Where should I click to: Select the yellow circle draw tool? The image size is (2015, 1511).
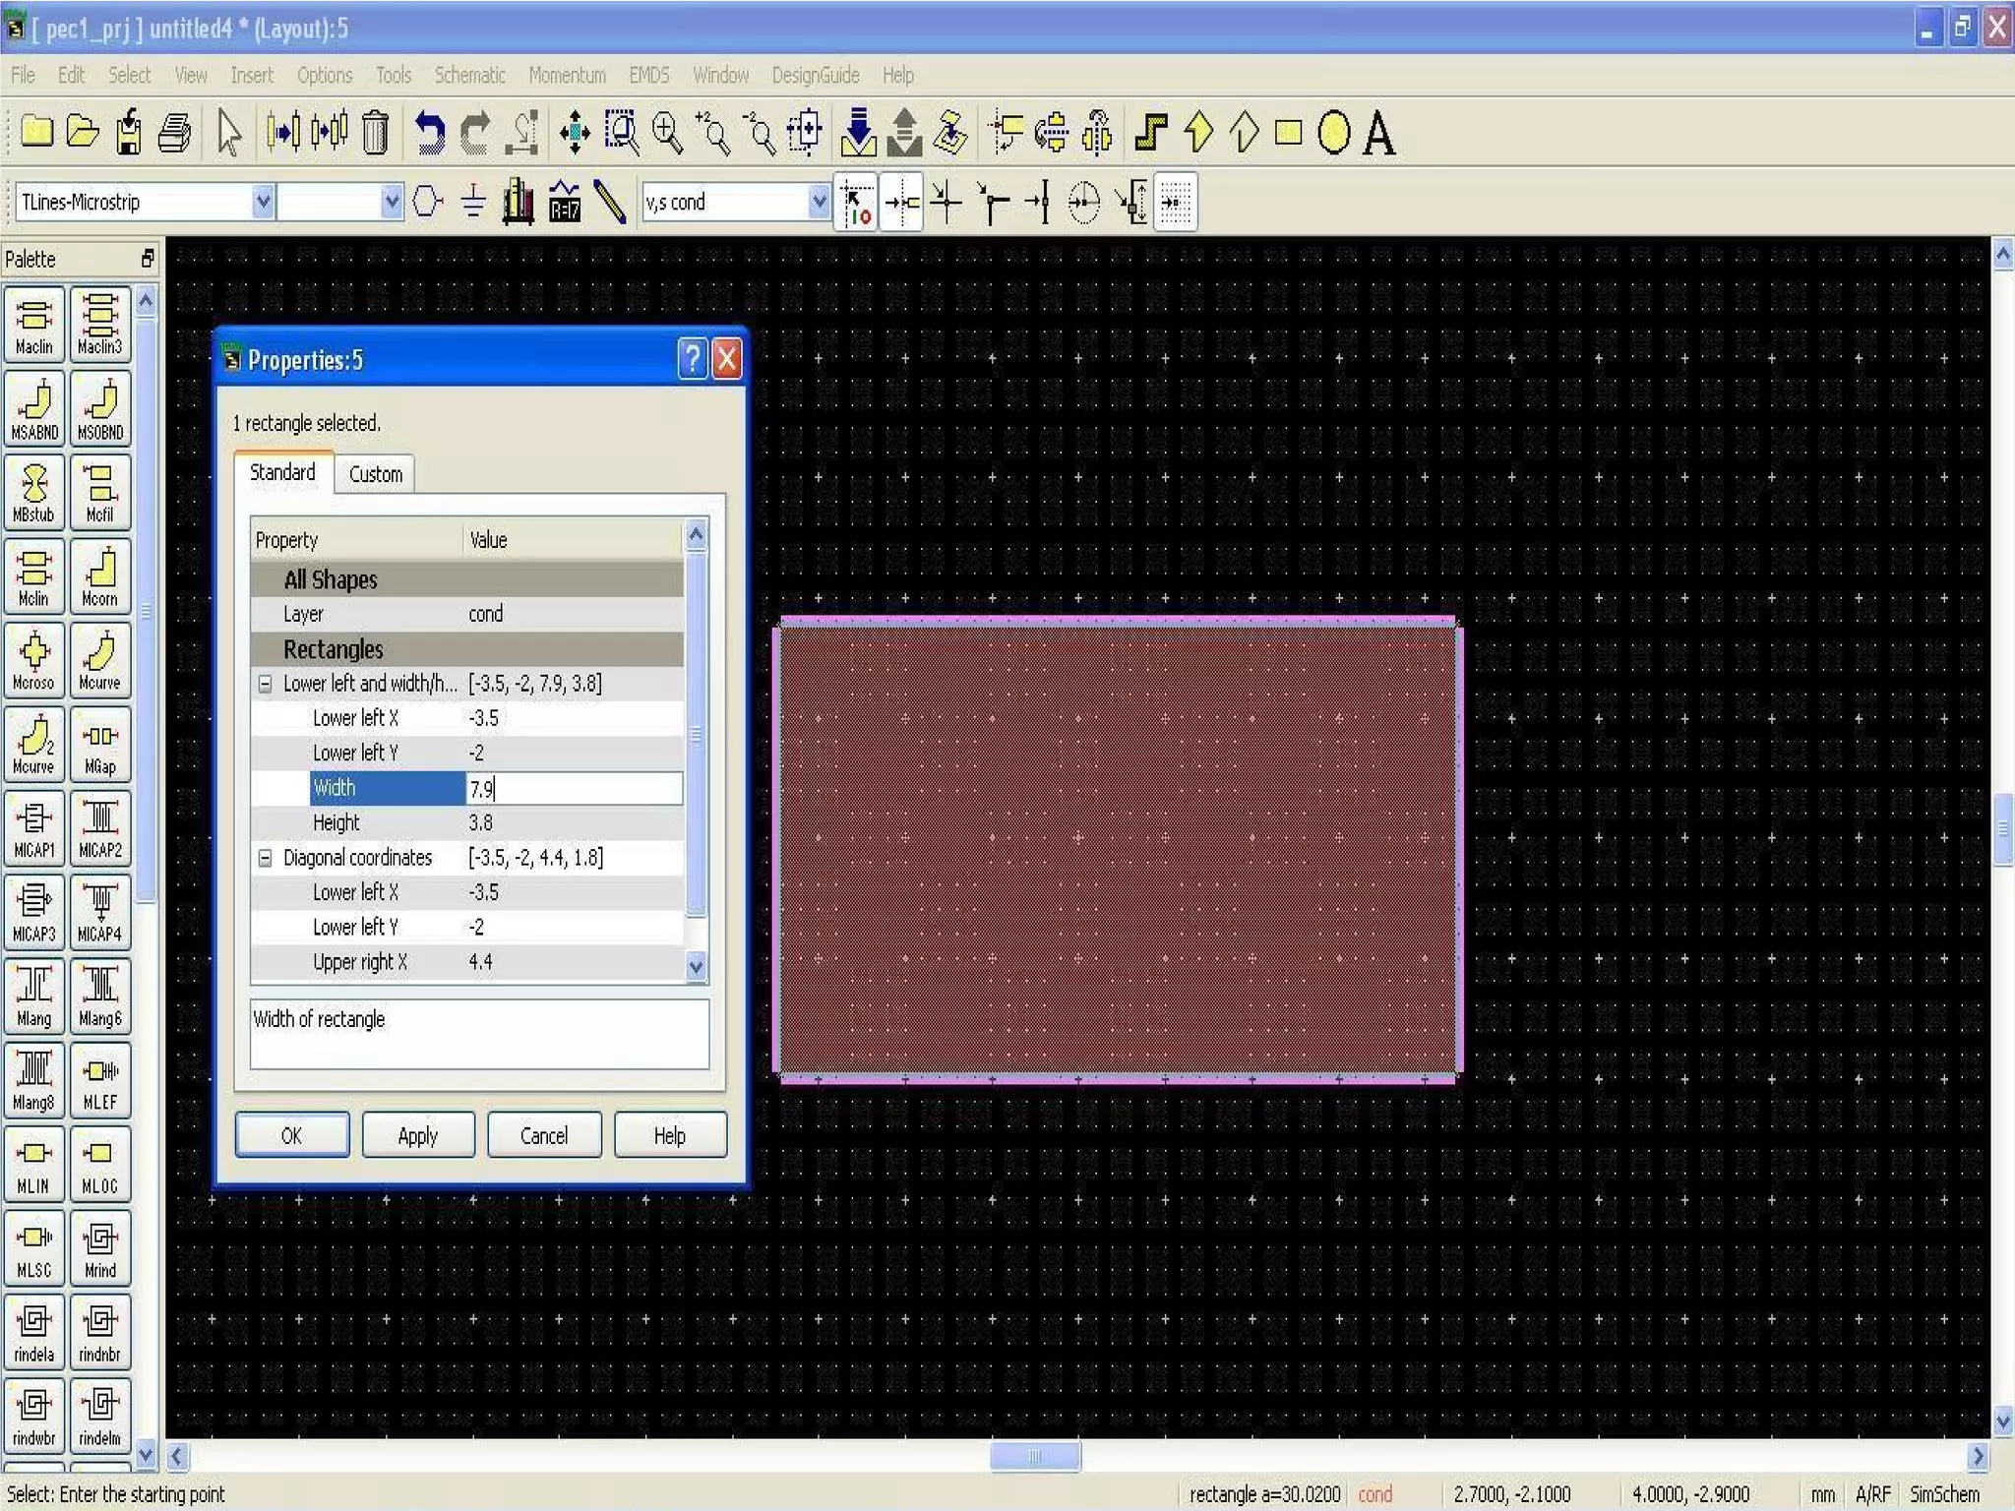1333,133
